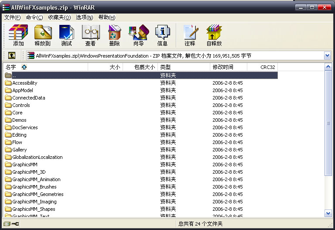Image resolution: width=335 pixels, height=230 pixels.
Task: Click the Gallery folder icon
Action: pyautogui.click(x=8, y=150)
